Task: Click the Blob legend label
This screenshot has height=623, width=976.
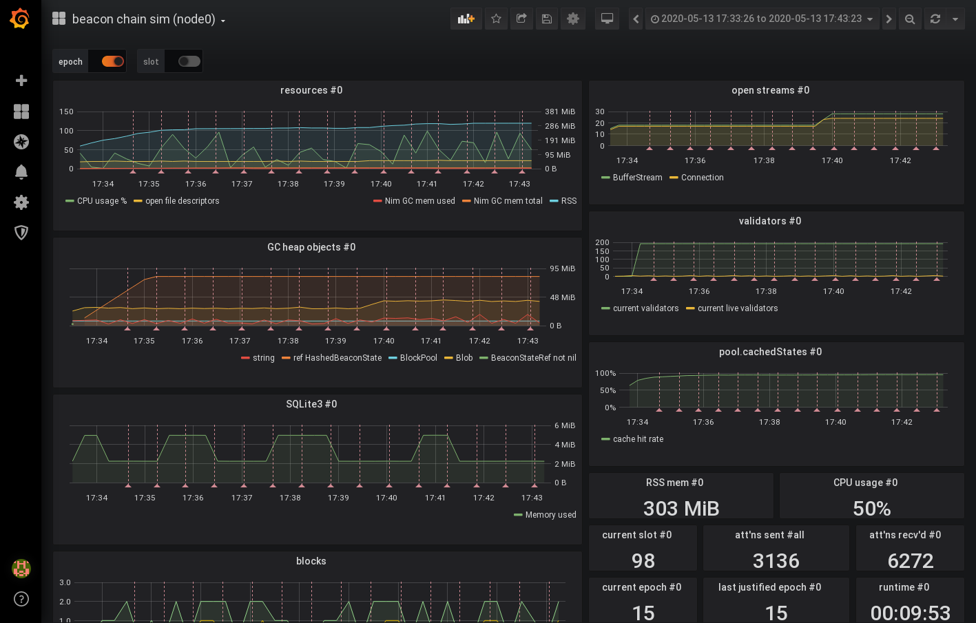Action: point(464,358)
